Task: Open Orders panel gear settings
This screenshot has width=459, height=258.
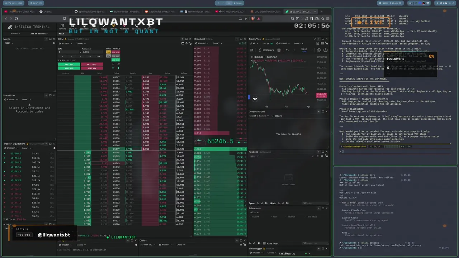Action: click(x=241, y=245)
